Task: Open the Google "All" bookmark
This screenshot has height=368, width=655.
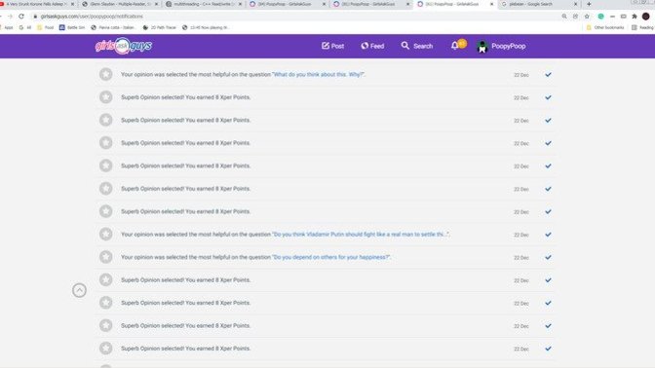Action: [25, 27]
